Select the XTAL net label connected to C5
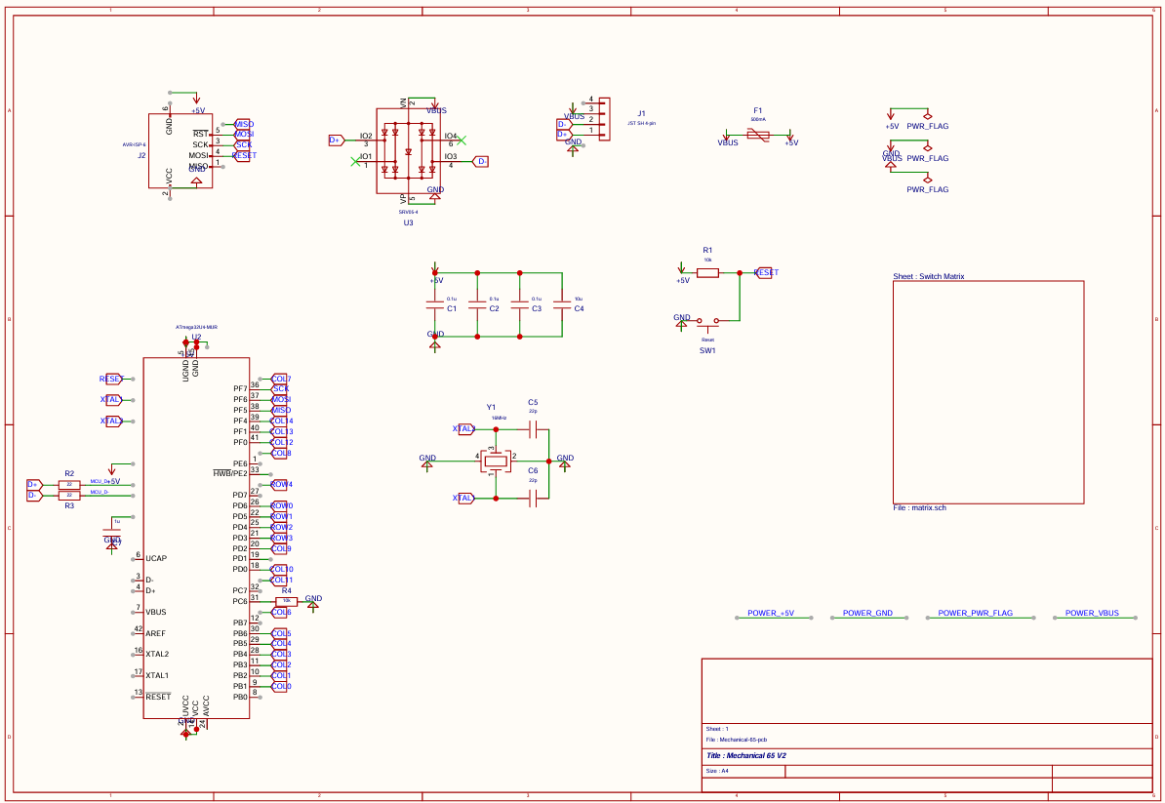This screenshot has width=1165, height=803. click(465, 428)
